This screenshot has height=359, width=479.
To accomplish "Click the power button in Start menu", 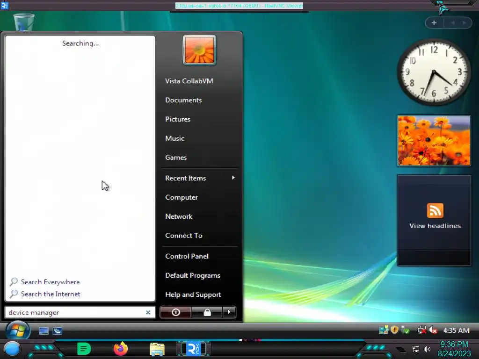I will (176, 312).
